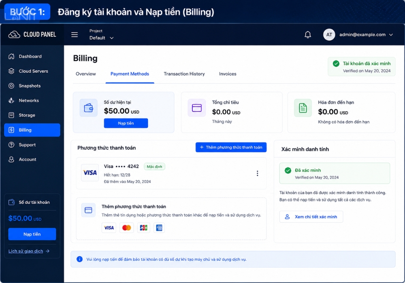Screen dimensions: 405x283
Task: Click Không có hóa đơn đến hạn text
Action: [x=343, y=122]
